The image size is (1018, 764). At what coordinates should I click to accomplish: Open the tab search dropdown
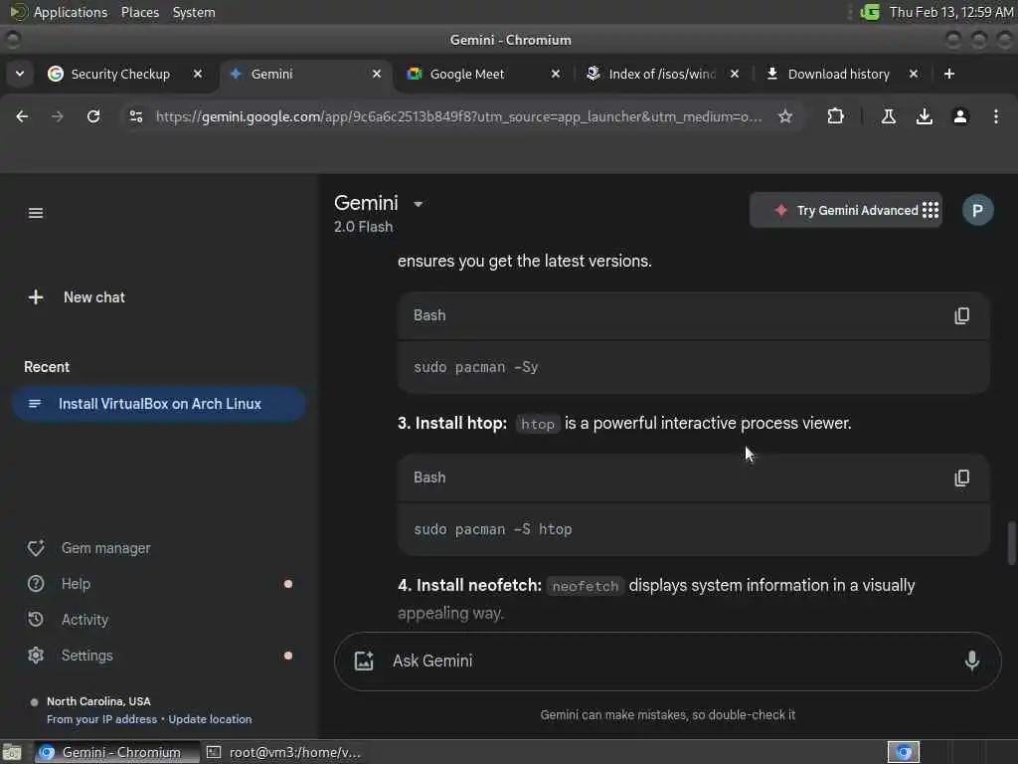(x=20, y=74)
